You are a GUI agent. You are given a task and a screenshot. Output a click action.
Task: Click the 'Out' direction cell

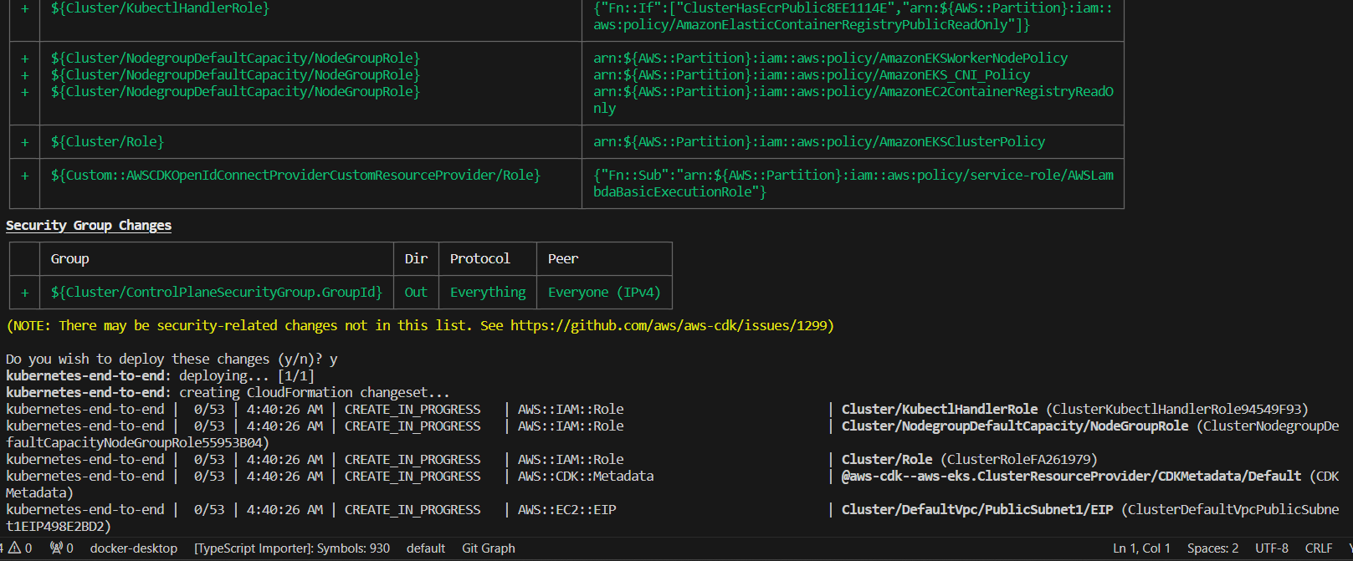pos(416,293)
